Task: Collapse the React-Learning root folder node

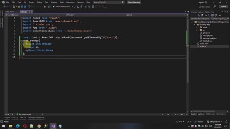Action: click(x=192, y=22)
